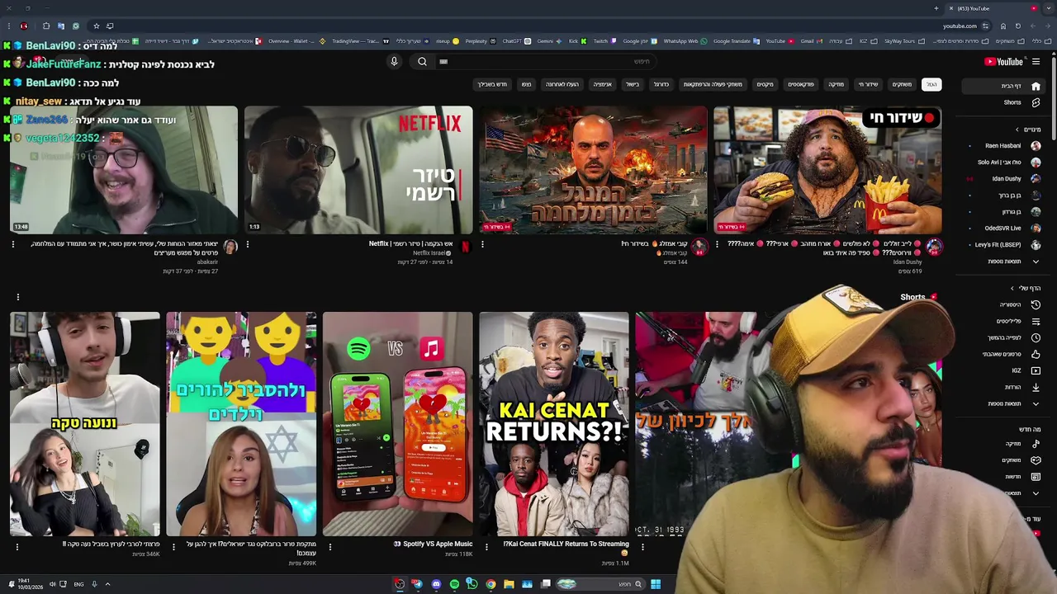Expand the subscriptions (מינויים) section header

[x=1029, y=130]
